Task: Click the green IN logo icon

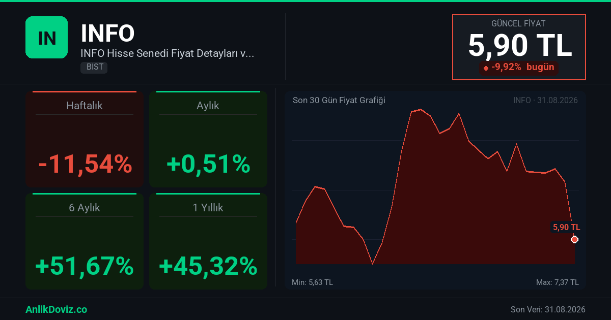Action: (x=46, y=37)
